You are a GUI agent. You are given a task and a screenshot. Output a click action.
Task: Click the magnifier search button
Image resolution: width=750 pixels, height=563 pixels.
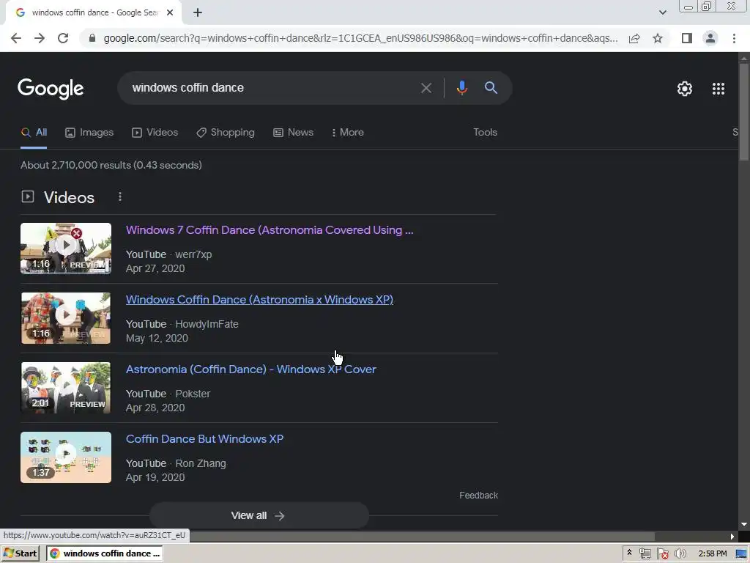point(491,88)
